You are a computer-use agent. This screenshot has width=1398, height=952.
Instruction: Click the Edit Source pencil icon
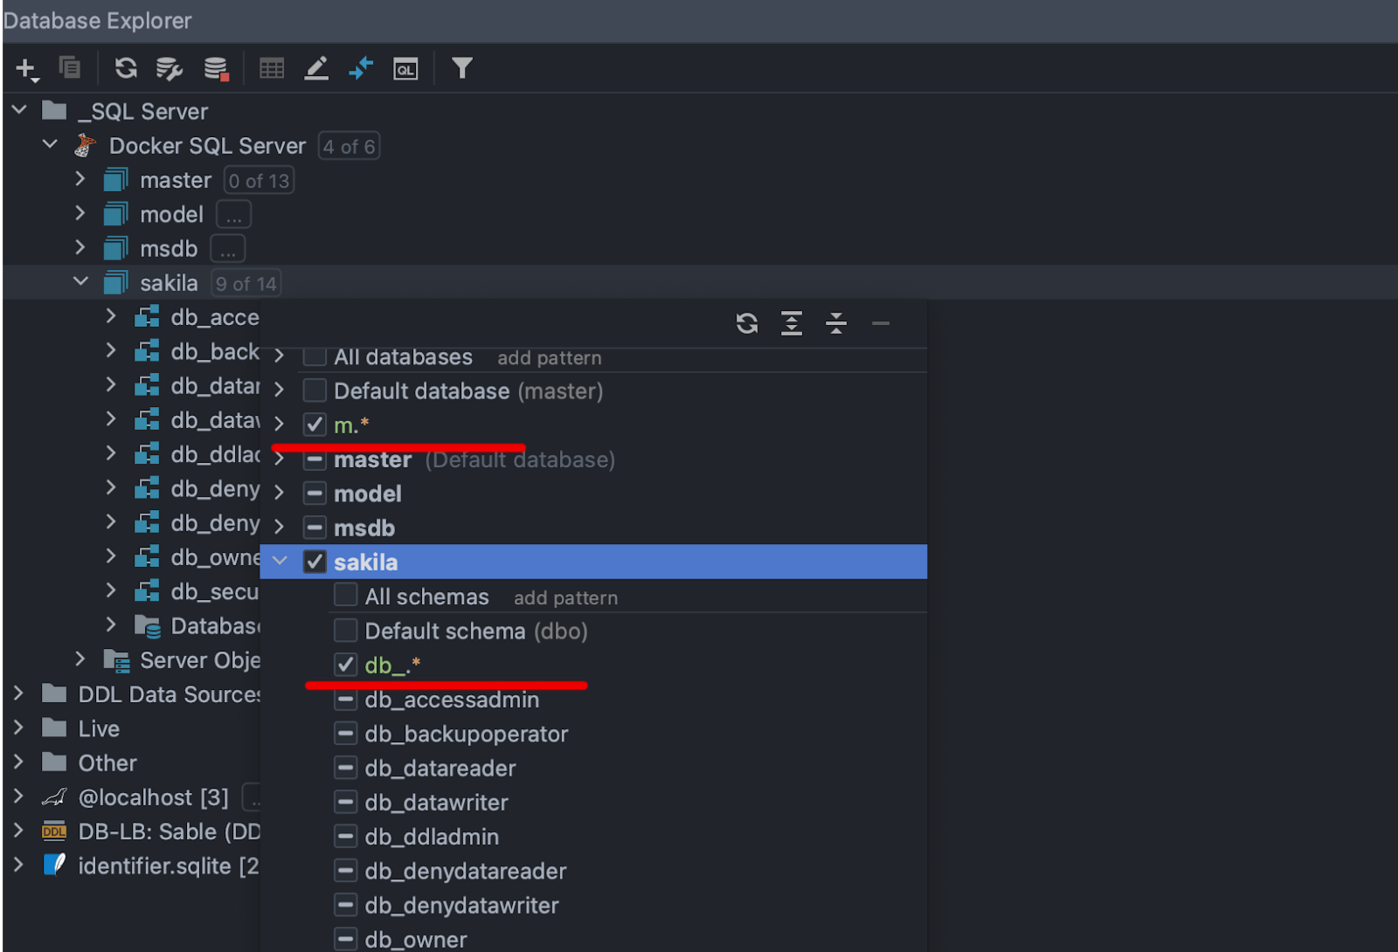click(316, 68)
